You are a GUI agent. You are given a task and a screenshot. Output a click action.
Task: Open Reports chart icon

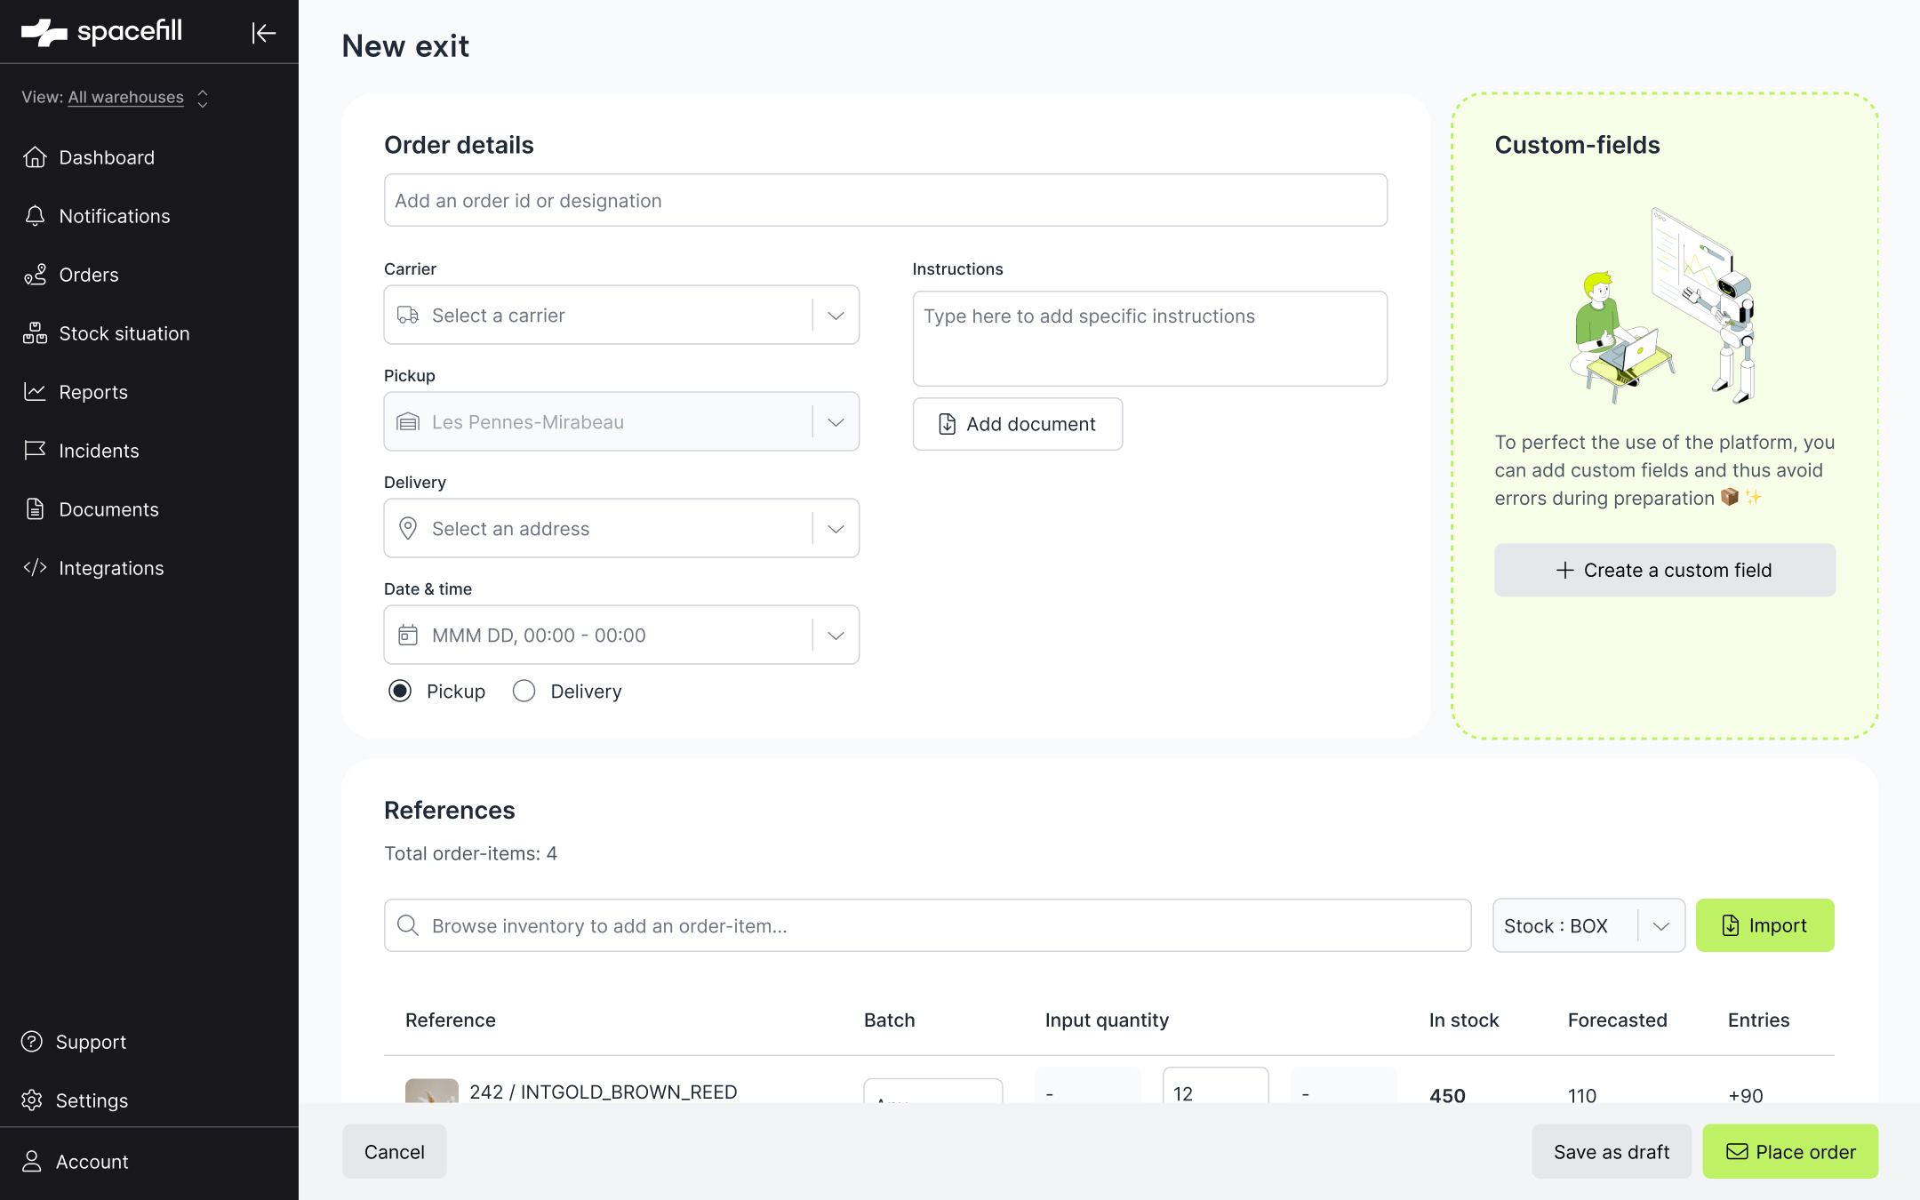click(35, 392)
